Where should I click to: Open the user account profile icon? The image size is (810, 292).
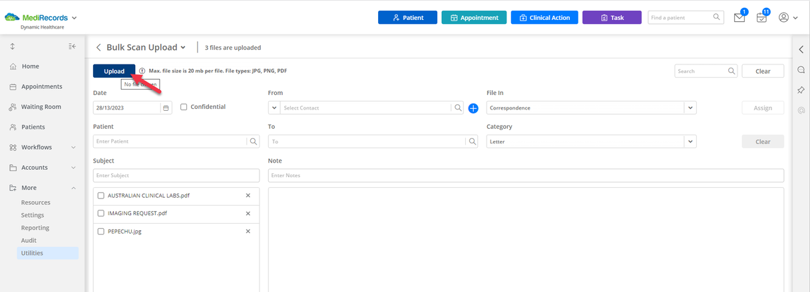coord(783,17)
